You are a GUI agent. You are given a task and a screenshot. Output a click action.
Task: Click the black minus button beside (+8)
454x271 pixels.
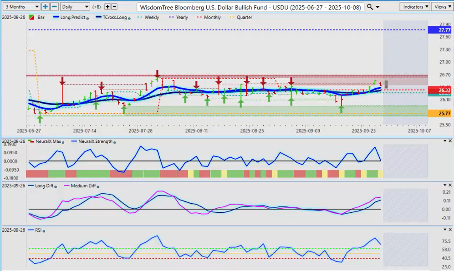coord(114,7)
